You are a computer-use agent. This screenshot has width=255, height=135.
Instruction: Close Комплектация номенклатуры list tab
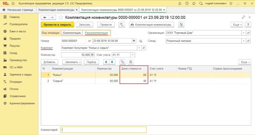77,10
